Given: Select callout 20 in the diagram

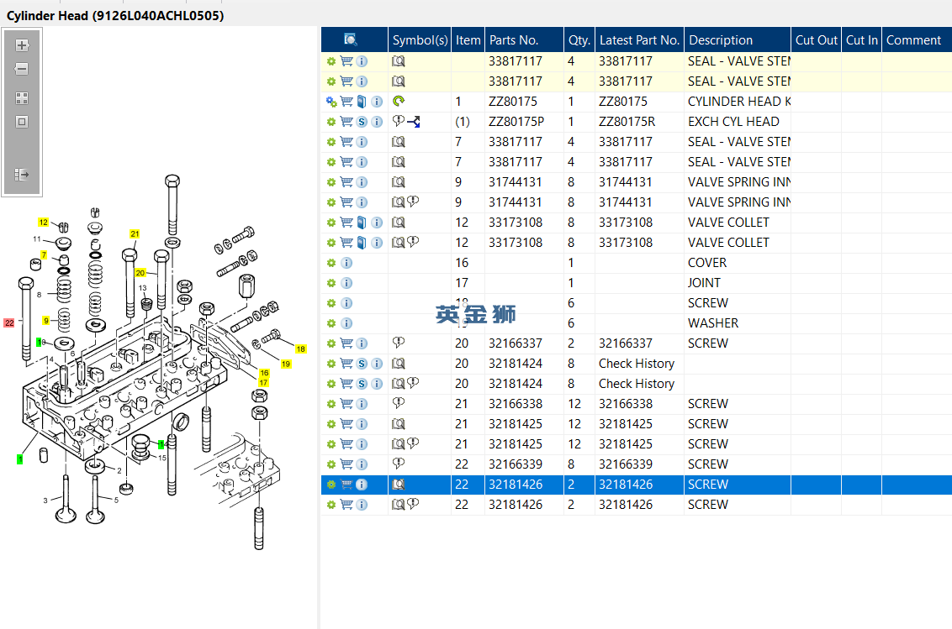Looking at the screenshot, I should coord(140,273).
